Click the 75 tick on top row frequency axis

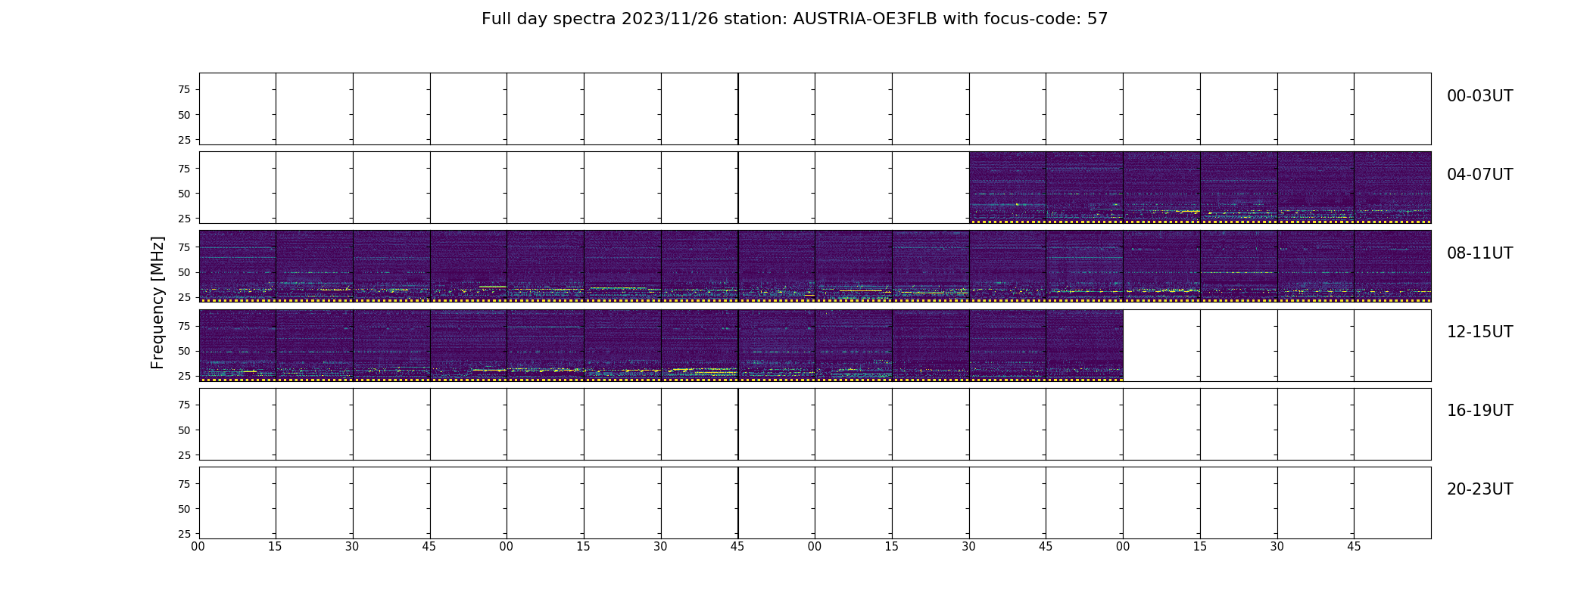pyautogui.click(x=184, y=89)
